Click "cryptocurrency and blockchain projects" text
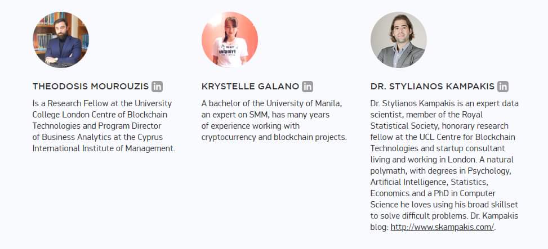Screen dimensions: 548x249 (x=274, y=137)
